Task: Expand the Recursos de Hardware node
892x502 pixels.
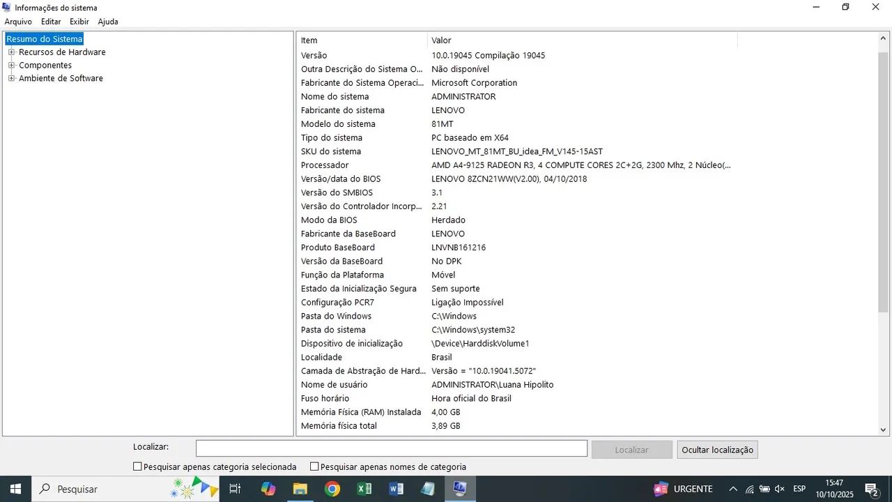Action: [11, 52]
